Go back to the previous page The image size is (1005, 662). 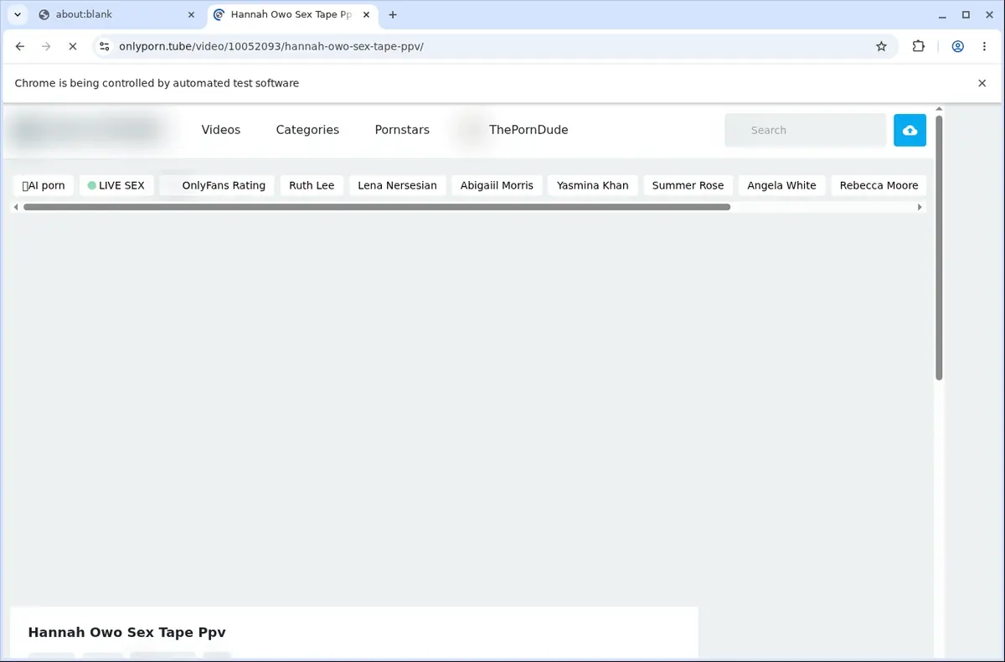pos(20,47)
